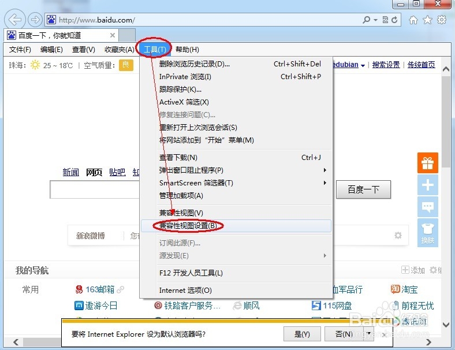Select 跟踪保护(K) menu item
The image size is (455, 350).
236,90
